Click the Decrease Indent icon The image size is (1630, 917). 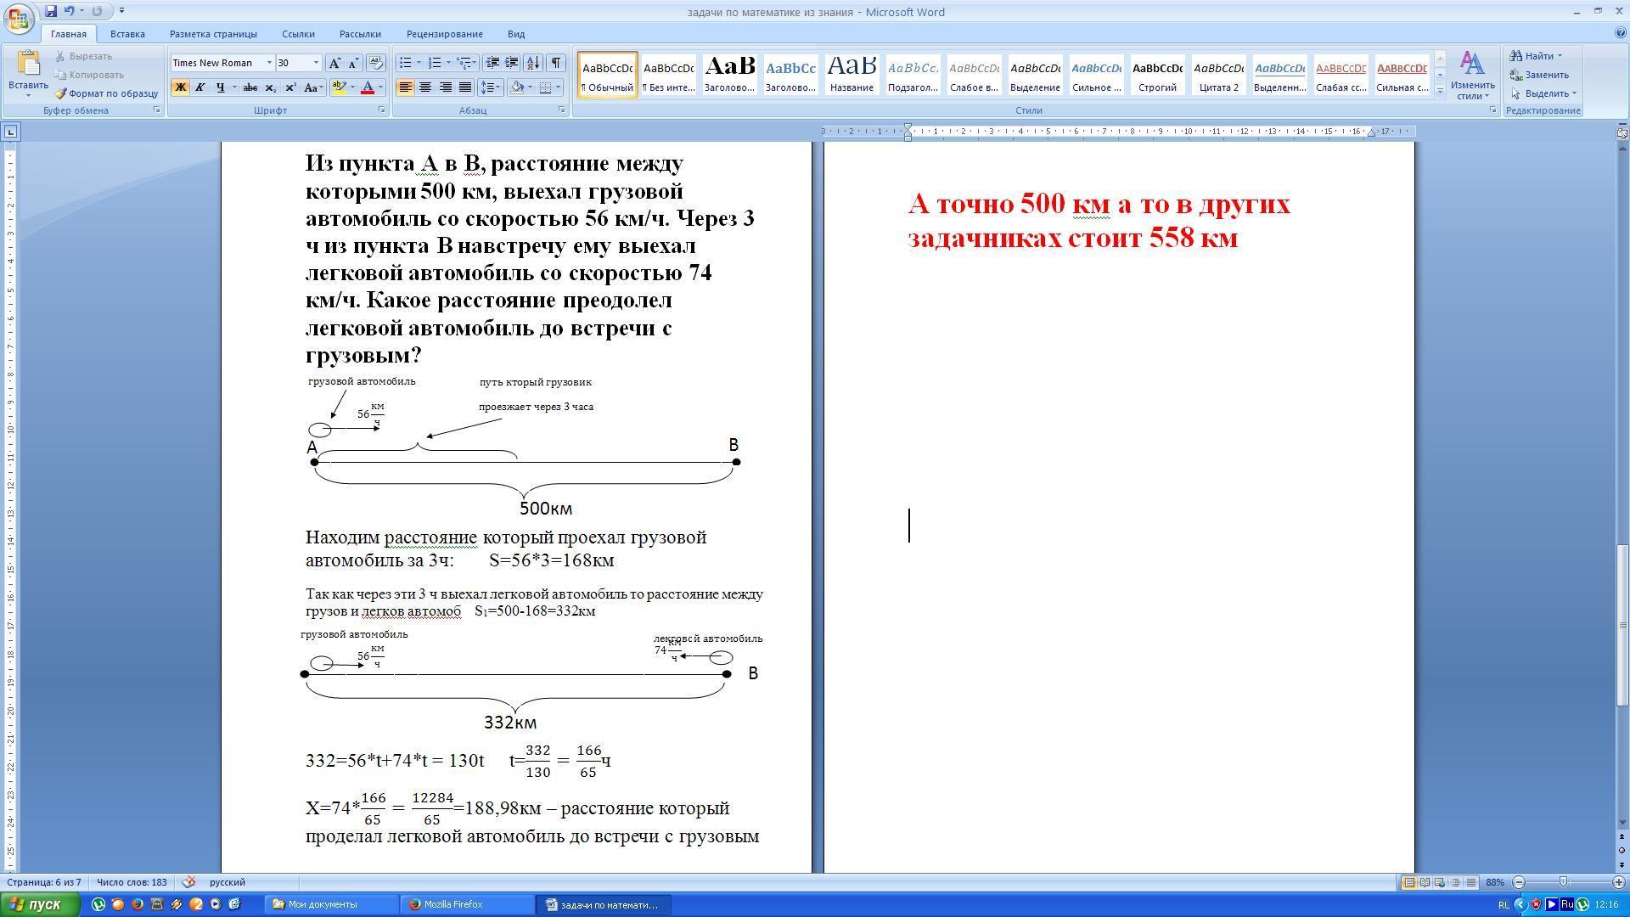pos(492,63)
